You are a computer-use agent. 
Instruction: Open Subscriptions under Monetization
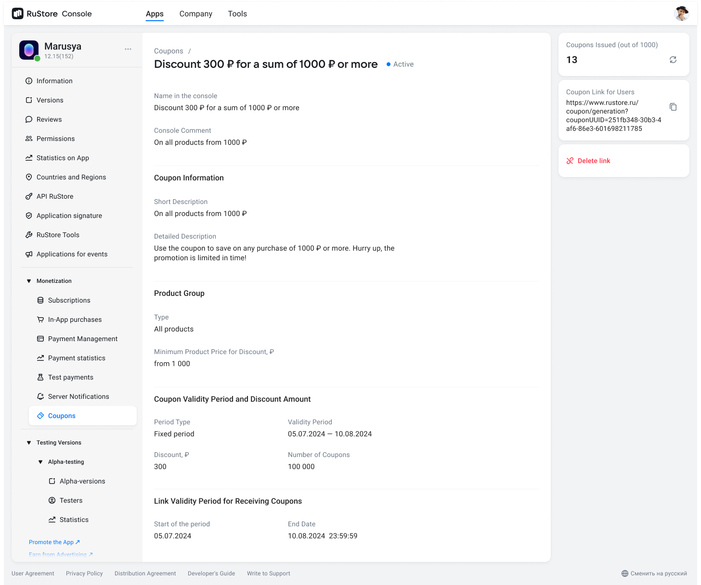click(69, 300)
